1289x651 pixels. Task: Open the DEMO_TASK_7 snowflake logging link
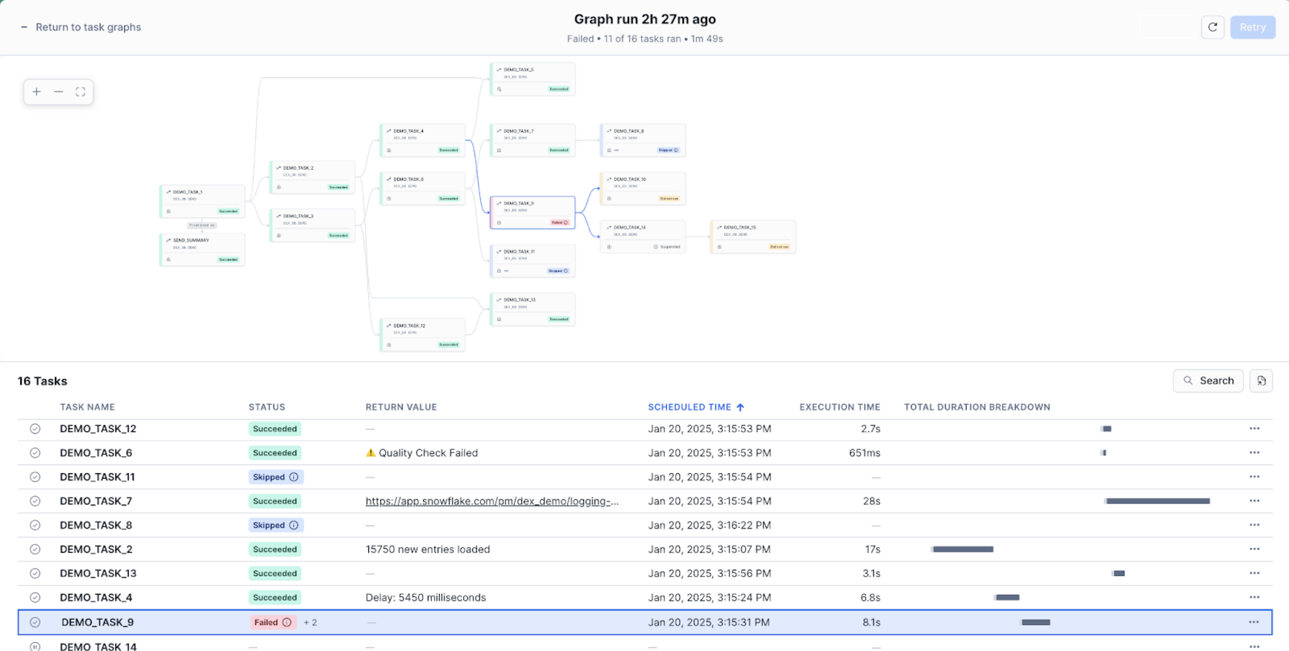(x=492, y=501)
